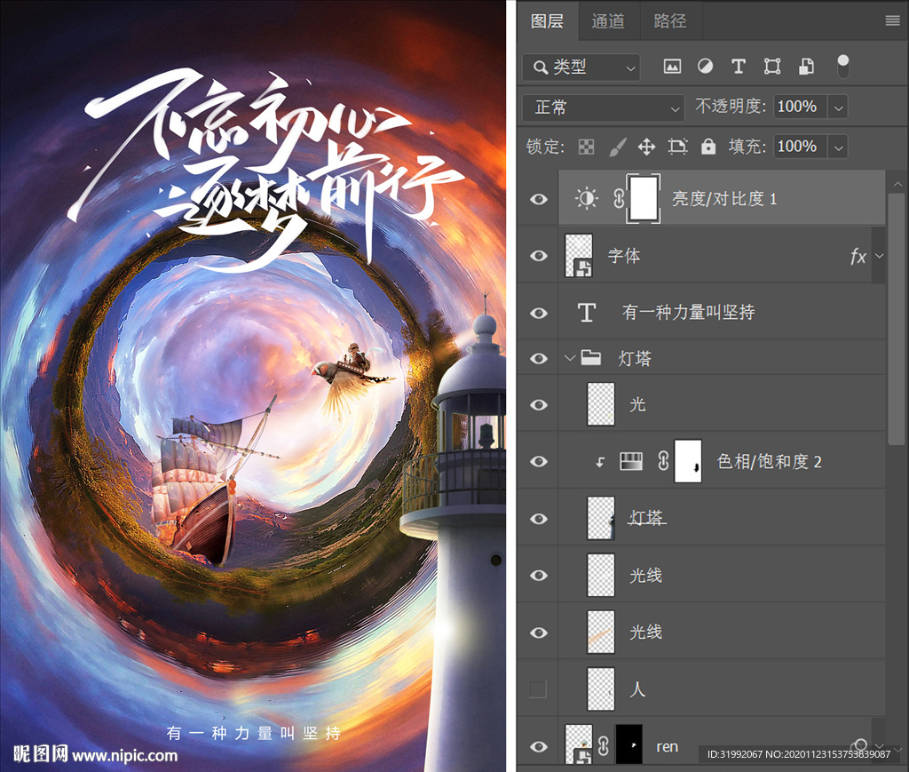Click the brightness/contrast adjustment sun icon
Screen dimensions: 909x772
586,199
